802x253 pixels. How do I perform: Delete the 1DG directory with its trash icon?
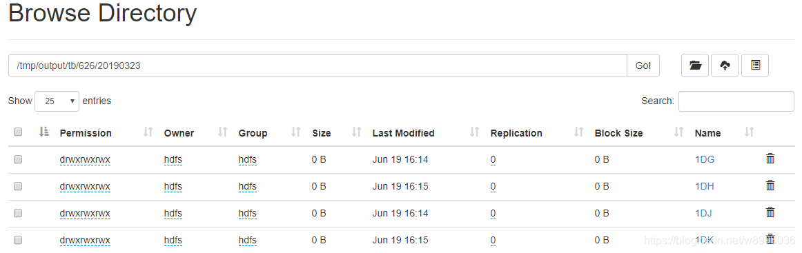pos(770,159)
